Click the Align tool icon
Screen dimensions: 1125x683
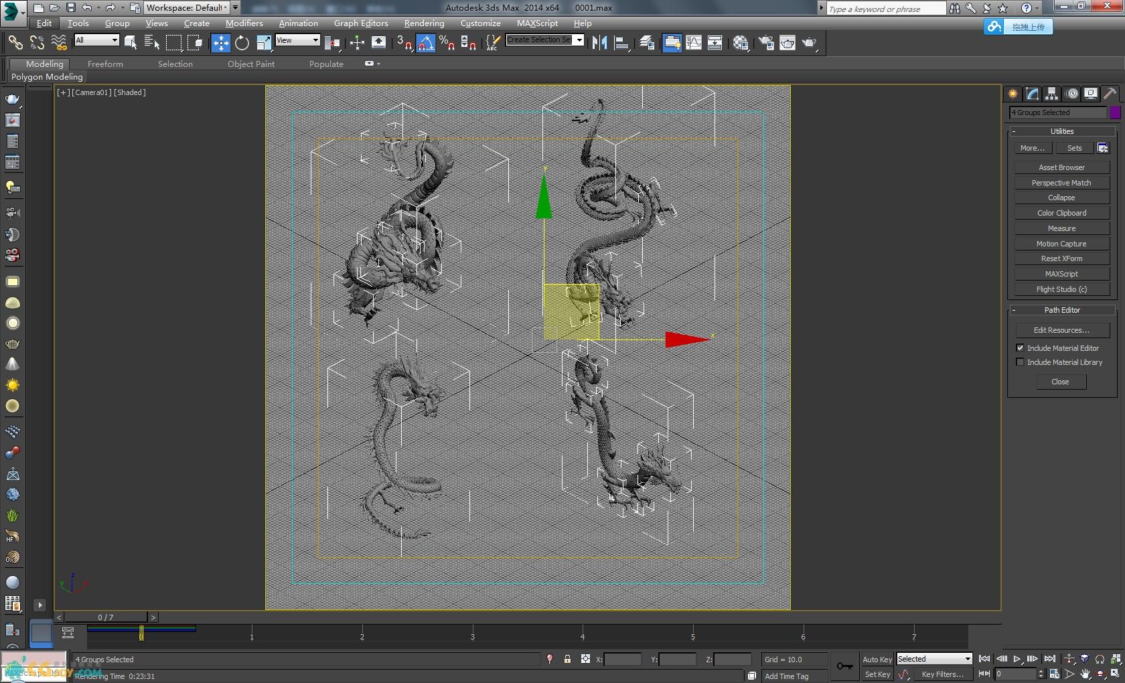[x=621, y=43]
